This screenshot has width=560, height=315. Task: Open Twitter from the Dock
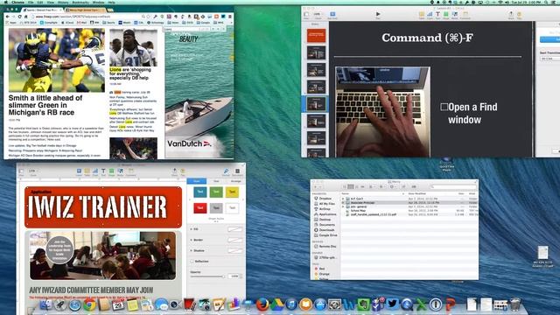[392, 304]
